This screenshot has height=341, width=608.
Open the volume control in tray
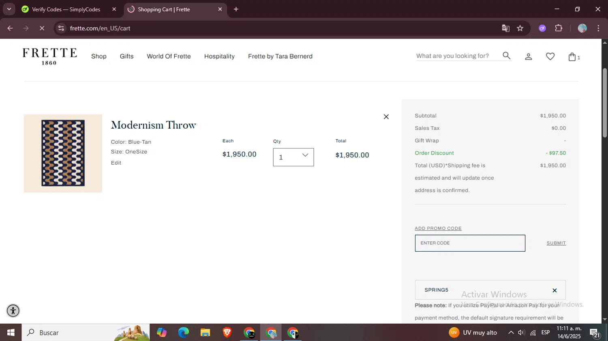(522, 333)
